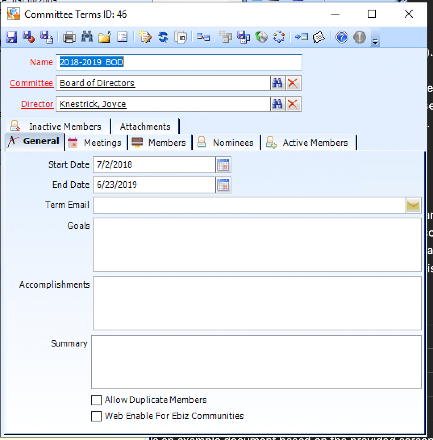Enable Allow Duplicate Members
The image size is (433, 440).
tap(96, 400)
